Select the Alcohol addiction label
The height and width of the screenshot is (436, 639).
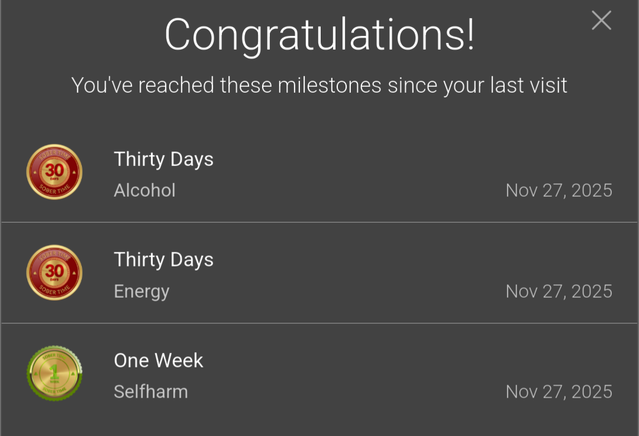[x=145, y=190]
